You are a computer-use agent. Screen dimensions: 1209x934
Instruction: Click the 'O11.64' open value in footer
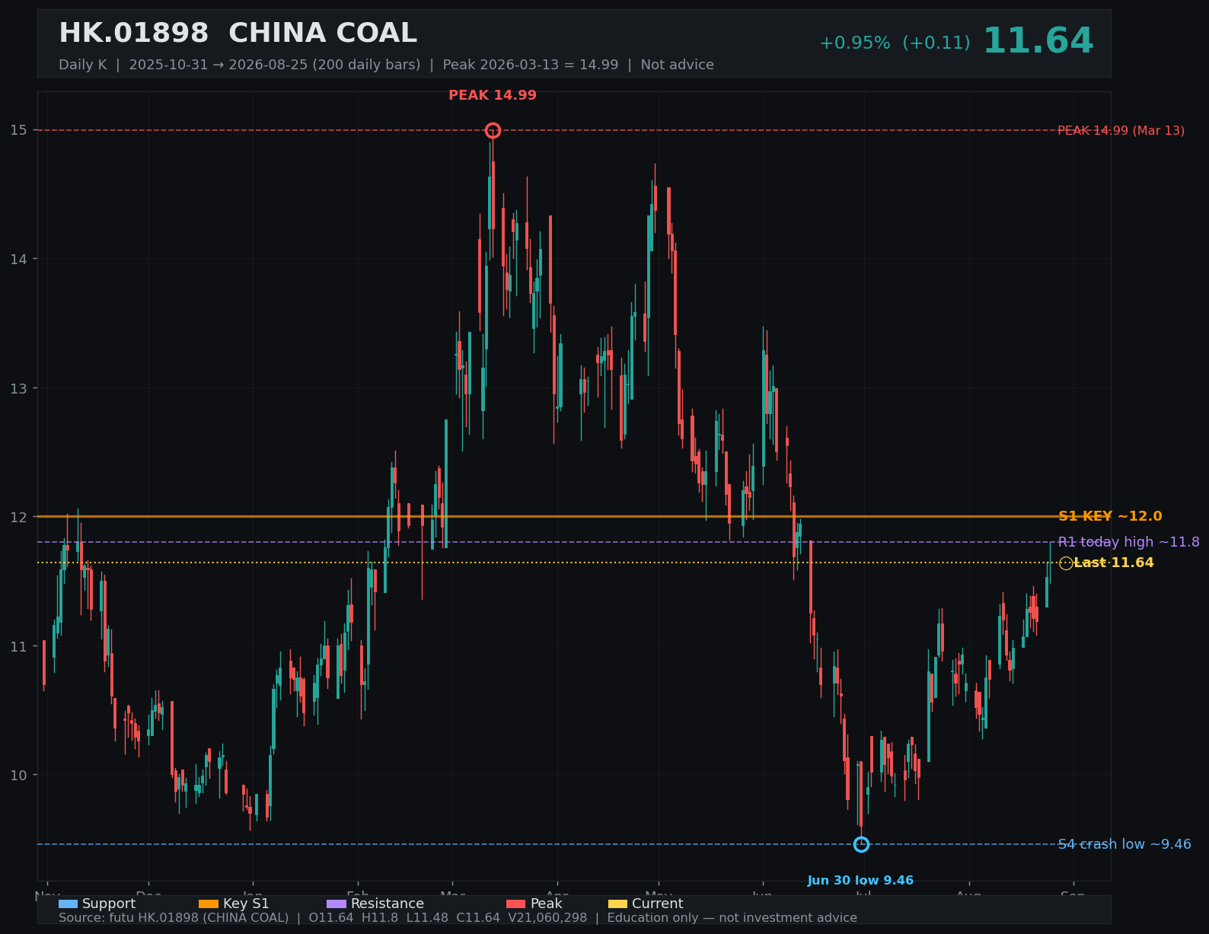[331, 918]
